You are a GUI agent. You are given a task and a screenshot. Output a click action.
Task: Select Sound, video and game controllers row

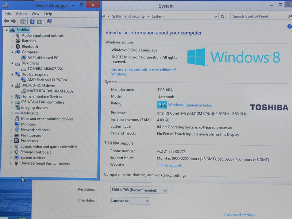(49, 147)
